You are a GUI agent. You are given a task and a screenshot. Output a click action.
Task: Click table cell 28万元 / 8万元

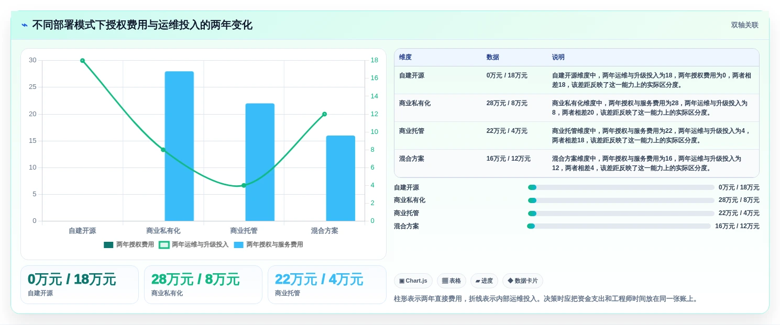point(507,103)
